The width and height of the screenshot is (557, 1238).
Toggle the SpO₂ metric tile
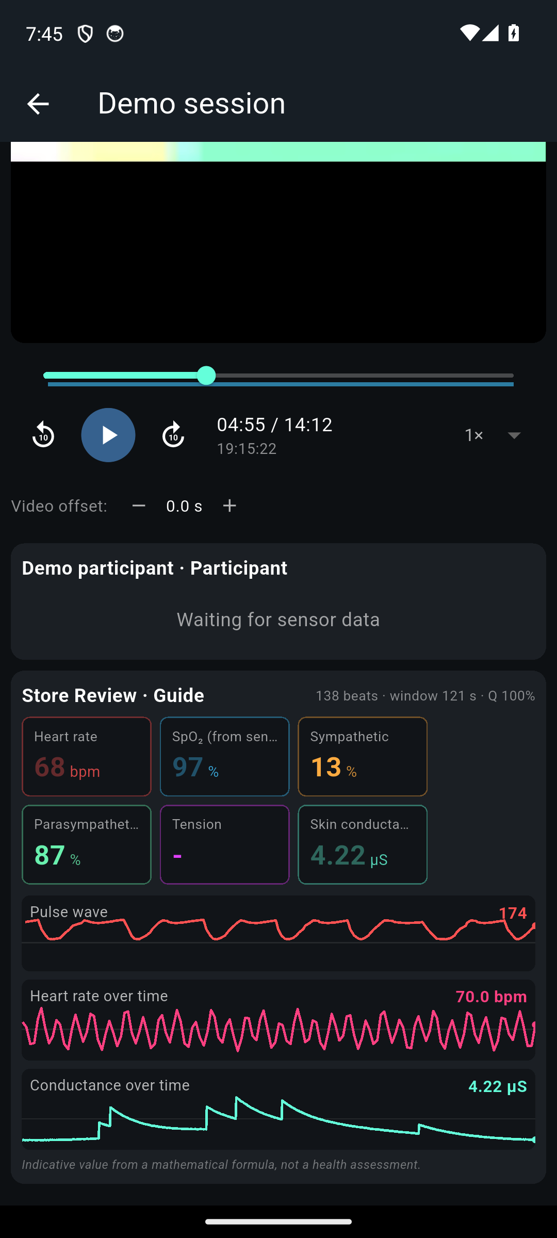[x=225, y=756]
